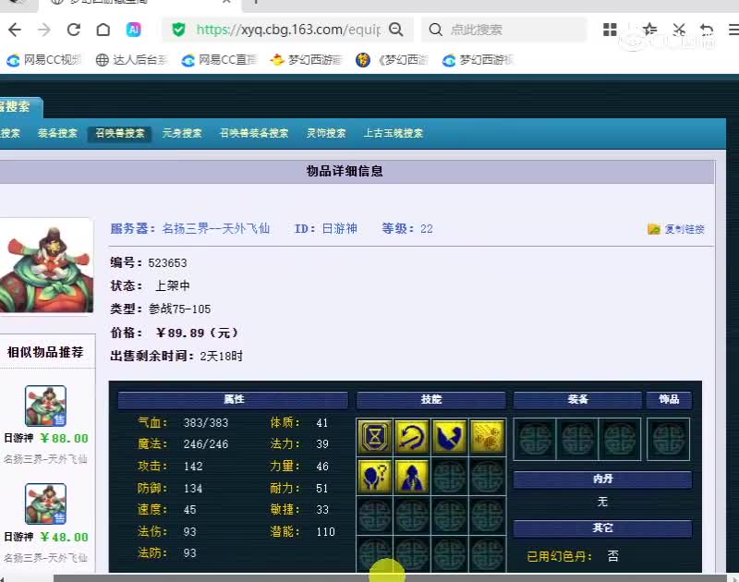Click the 气血 value 383/383

point(206,423)
